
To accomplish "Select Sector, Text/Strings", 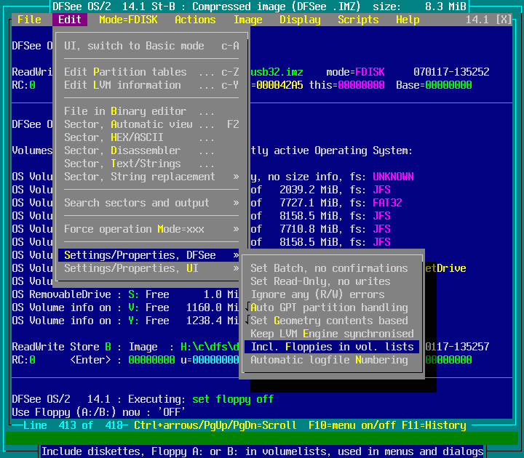I will point(151,164).
